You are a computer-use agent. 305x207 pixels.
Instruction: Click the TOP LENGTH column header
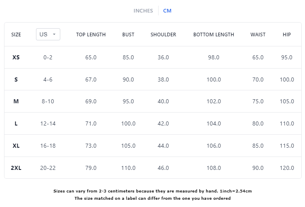click(x=91, y=35)
